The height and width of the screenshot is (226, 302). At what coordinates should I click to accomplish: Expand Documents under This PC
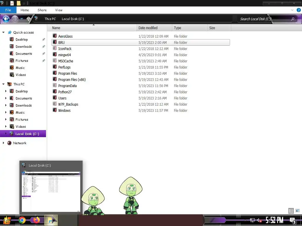tap(6, 98)
